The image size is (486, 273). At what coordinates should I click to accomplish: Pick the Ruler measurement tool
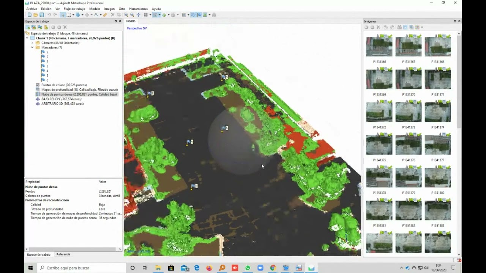[x=105, y=15]
